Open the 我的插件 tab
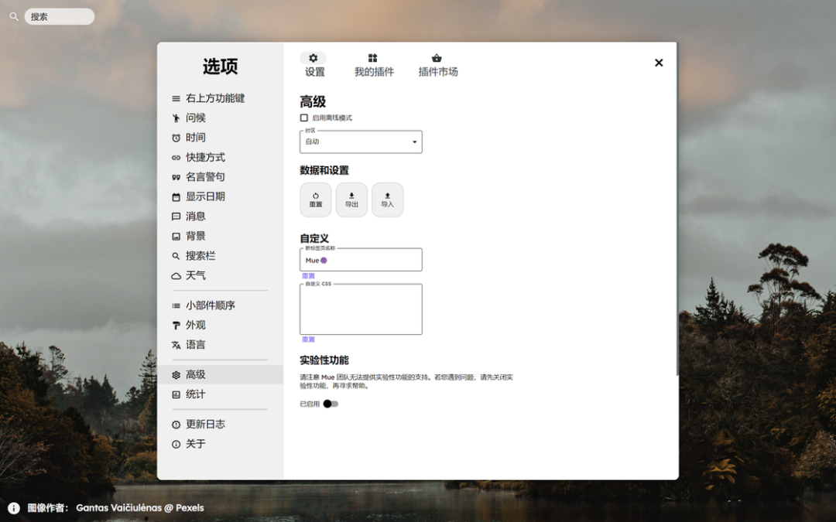Screen dimensions: 836x522 374,65
